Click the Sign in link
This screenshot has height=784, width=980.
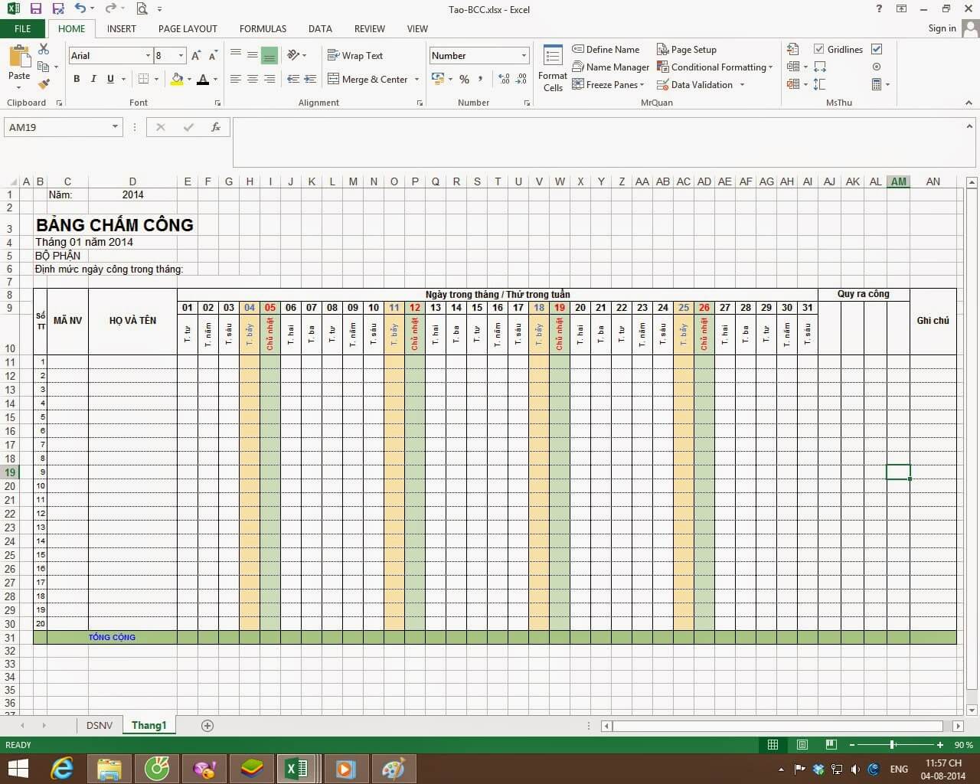[x=941, y=28]
